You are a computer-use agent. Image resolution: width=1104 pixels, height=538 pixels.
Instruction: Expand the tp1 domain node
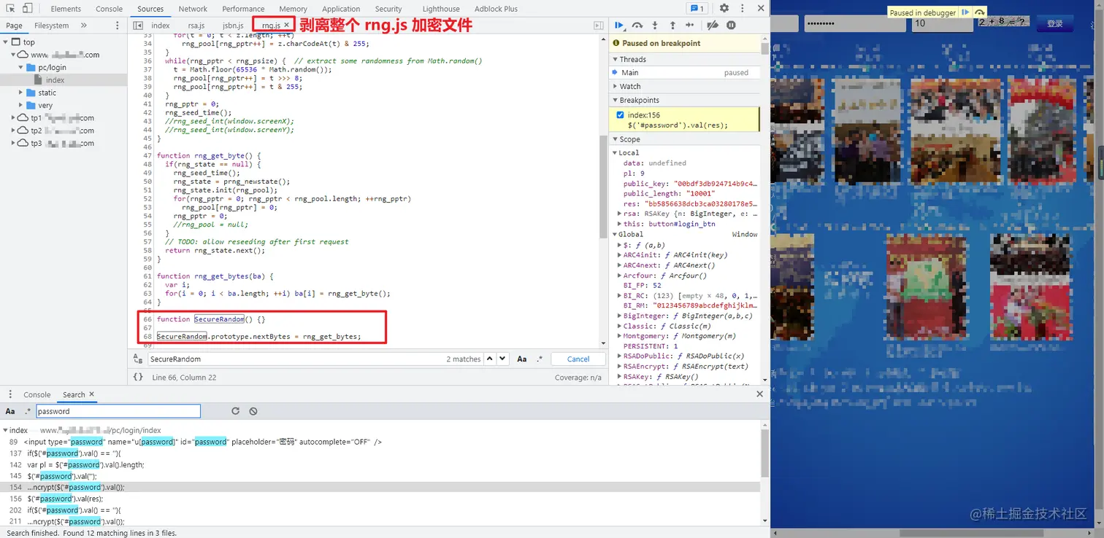[x=13, y=118]
